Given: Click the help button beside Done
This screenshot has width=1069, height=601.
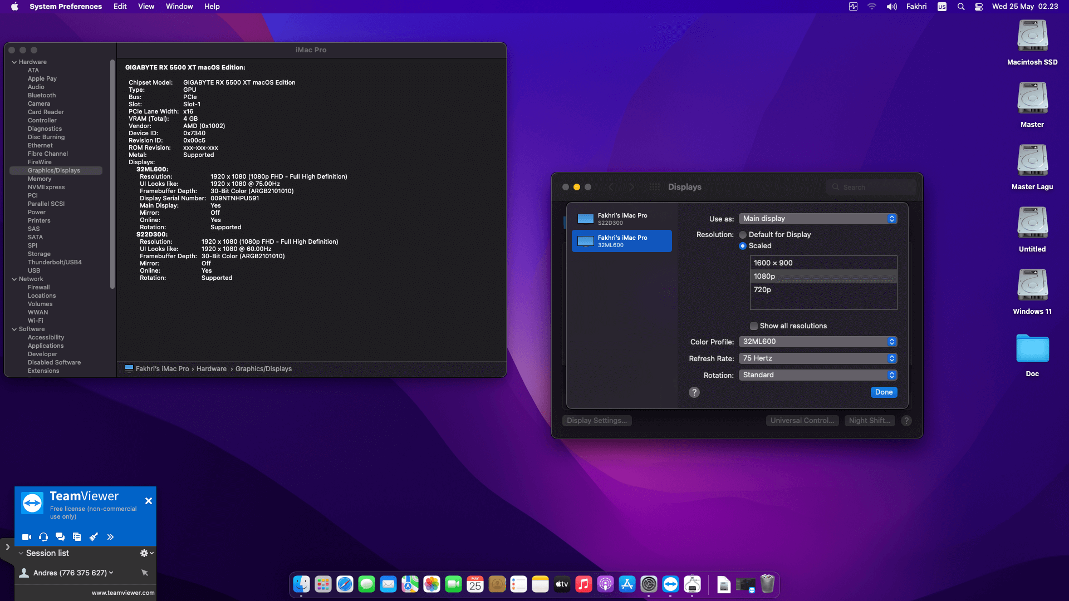Looking at the screenshot, I should 694,392.
